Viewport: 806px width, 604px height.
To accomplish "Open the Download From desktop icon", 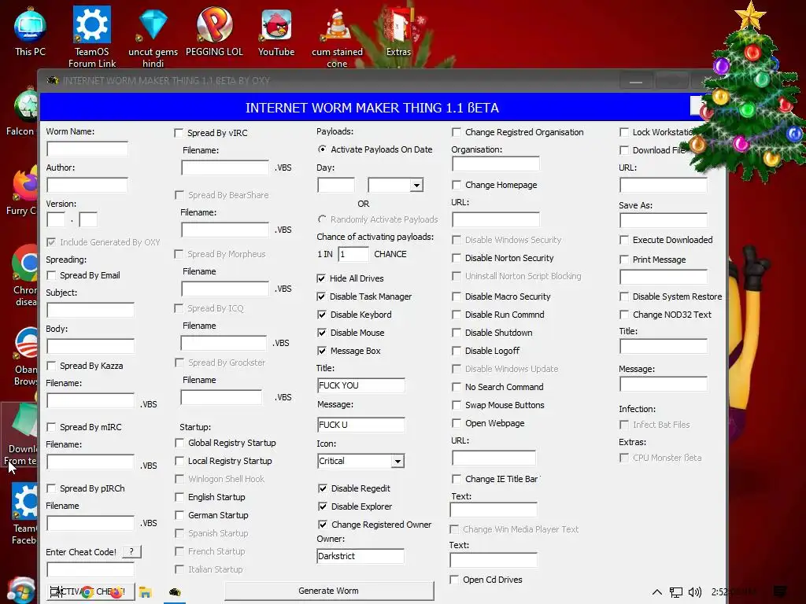I will click(20, 436).
